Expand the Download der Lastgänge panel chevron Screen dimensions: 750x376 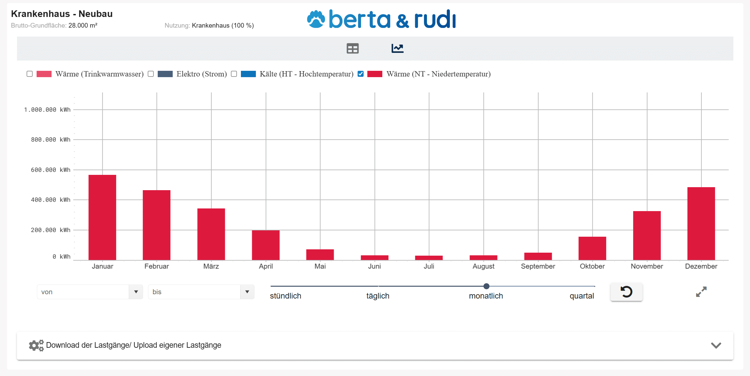pyautogui.click(x=716, y=345)
